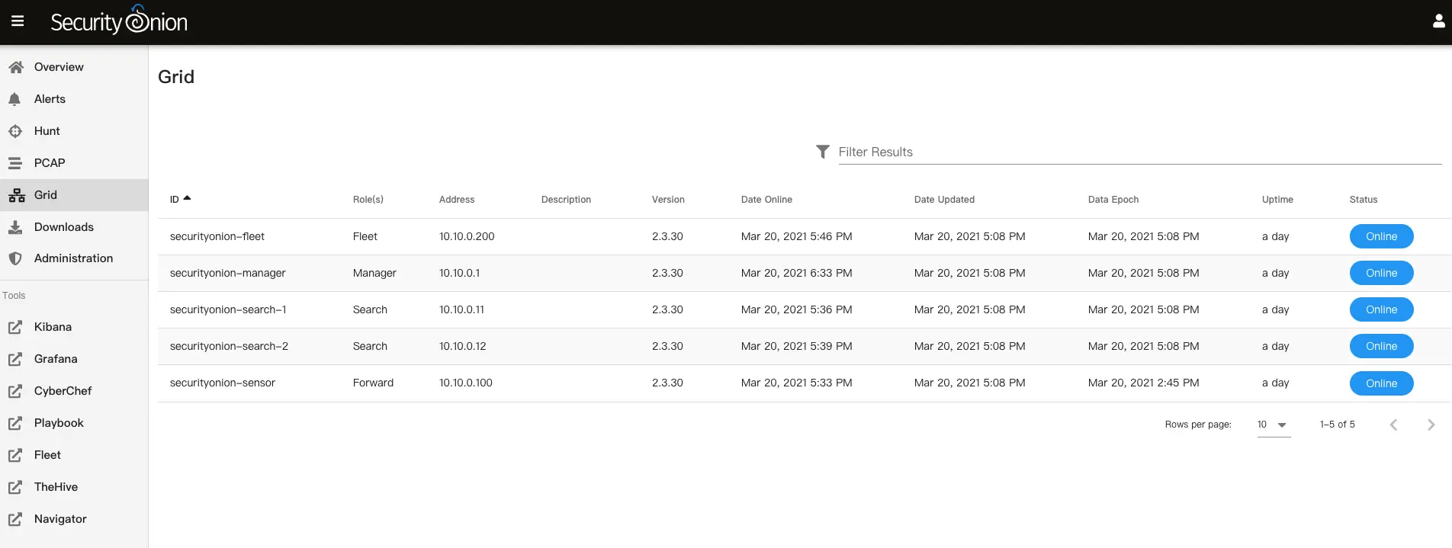Image resolution: width=1452 pixels, height=548 pixels.
Task: Sort table by Status column
Action: click(1364, 200)
